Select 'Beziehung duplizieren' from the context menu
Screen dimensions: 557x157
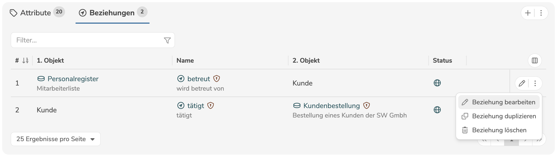tap(504, 116)
